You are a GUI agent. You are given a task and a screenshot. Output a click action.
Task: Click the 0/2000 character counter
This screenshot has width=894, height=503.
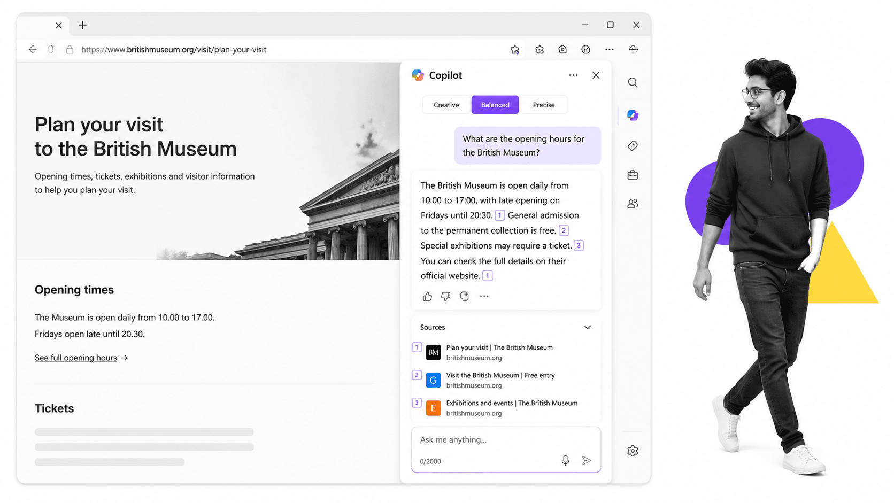click(430, 461)
